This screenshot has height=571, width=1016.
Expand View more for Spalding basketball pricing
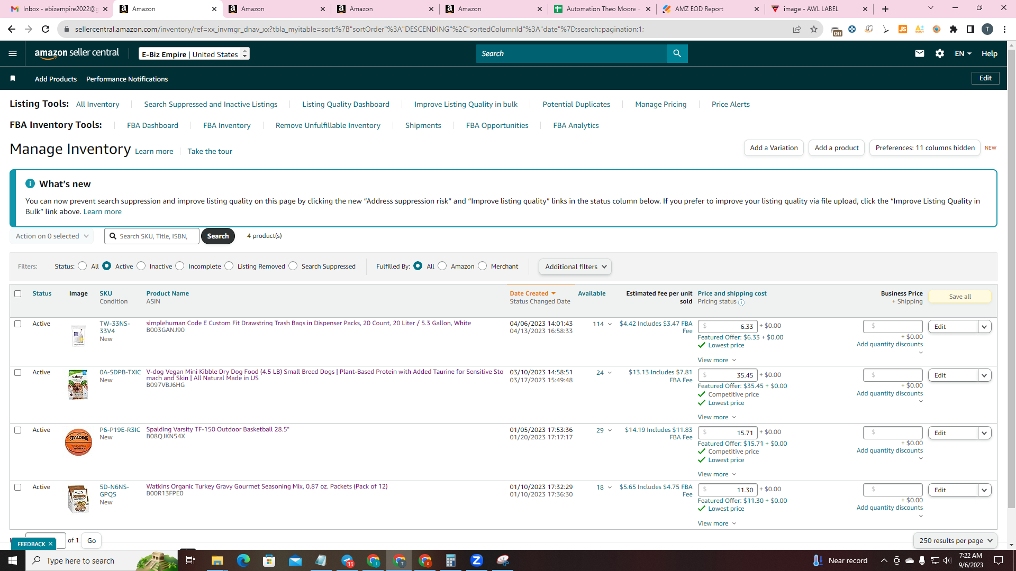click(716, 474)
